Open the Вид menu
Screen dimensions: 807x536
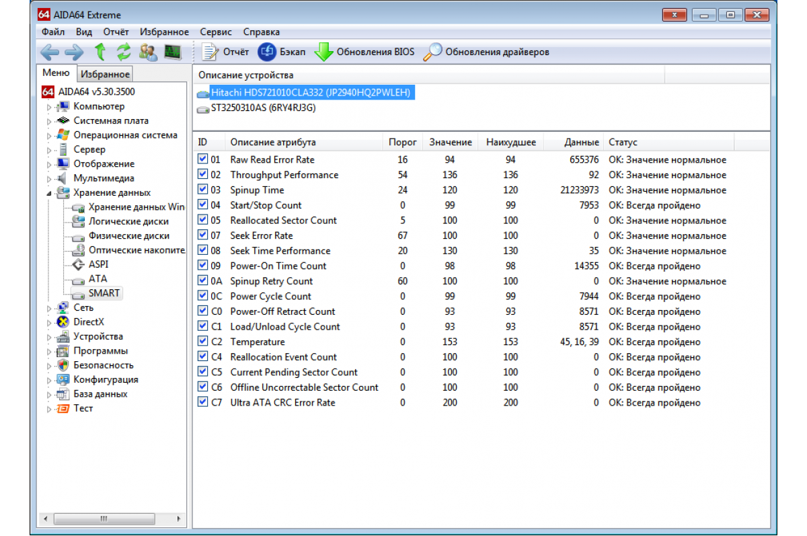pyautogui.click(x=84, y=32)
